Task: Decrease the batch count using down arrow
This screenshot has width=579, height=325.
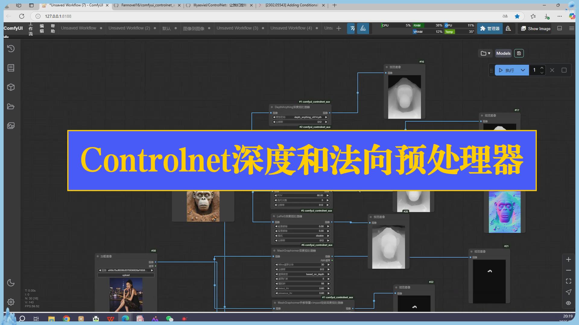Action: tap(542, 73)
